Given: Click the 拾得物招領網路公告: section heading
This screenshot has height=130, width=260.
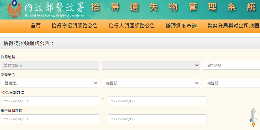Looking at the screenshot, I should [x=29, y=43].
